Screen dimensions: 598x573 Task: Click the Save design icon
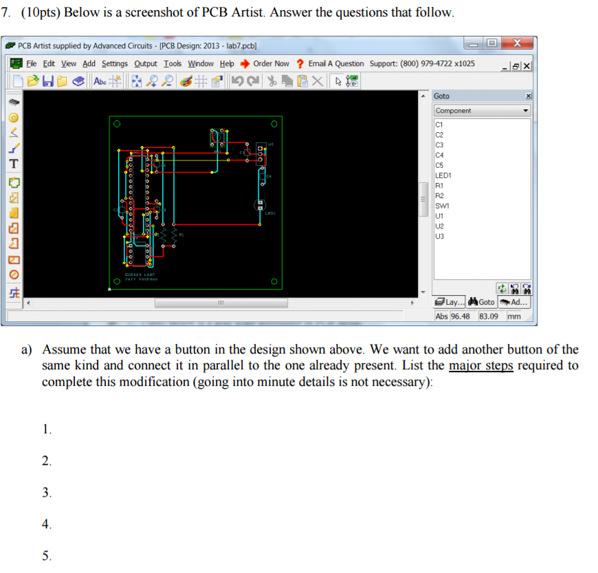click(47, 80)
